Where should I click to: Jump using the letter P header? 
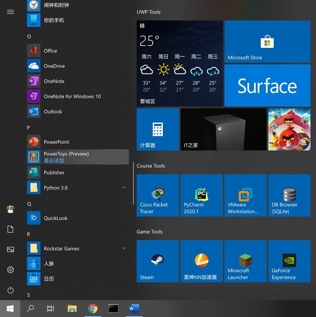29,127
